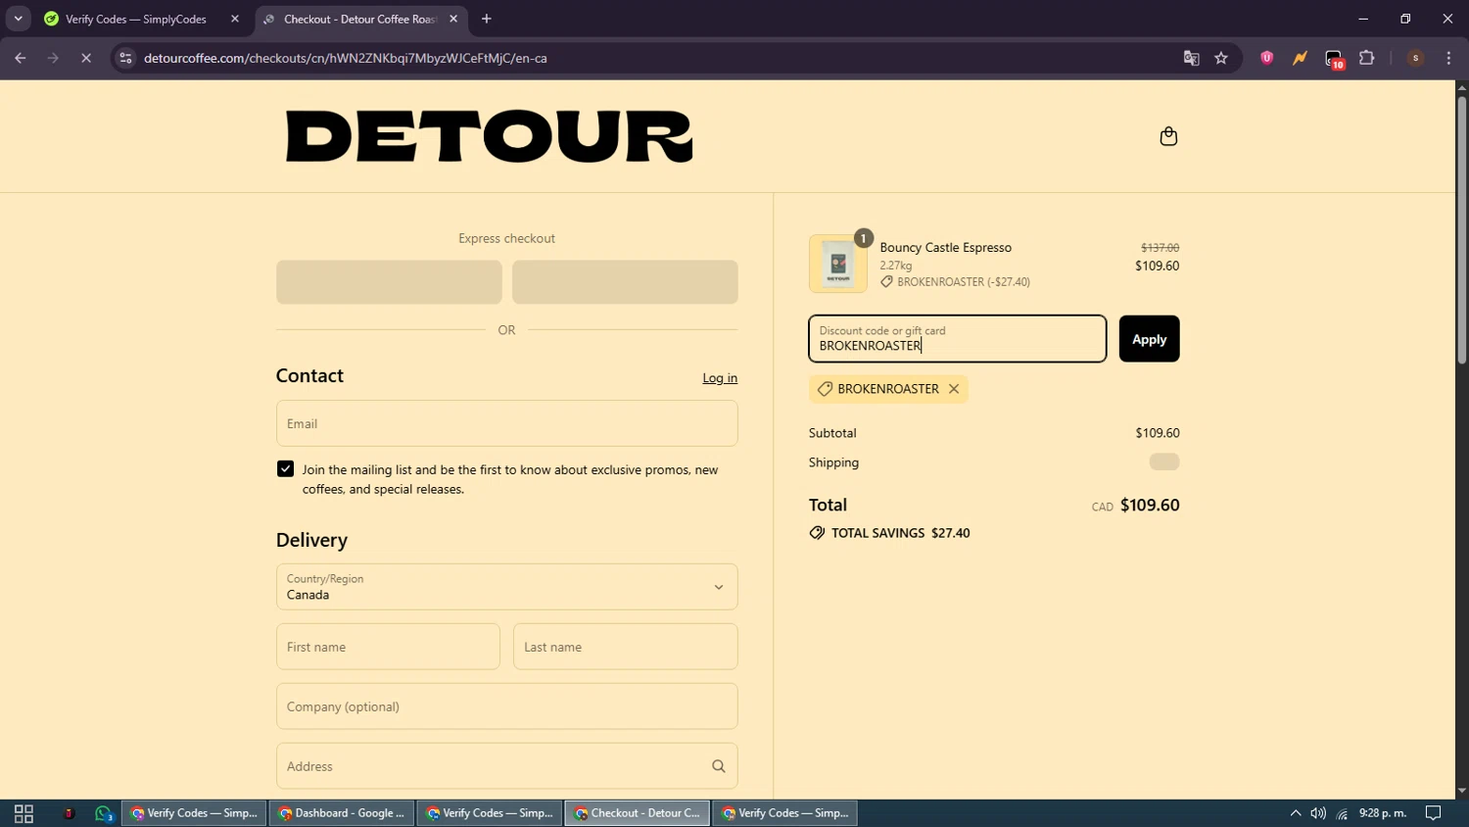
Task: Click the taskbar clock 9:28 p. m.
Action: point(1383,813)
